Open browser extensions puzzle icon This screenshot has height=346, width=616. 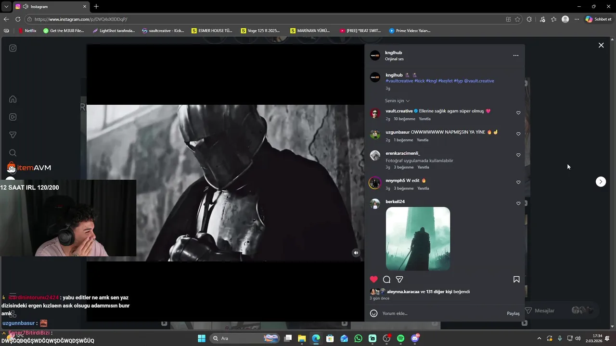coord(529,19)
